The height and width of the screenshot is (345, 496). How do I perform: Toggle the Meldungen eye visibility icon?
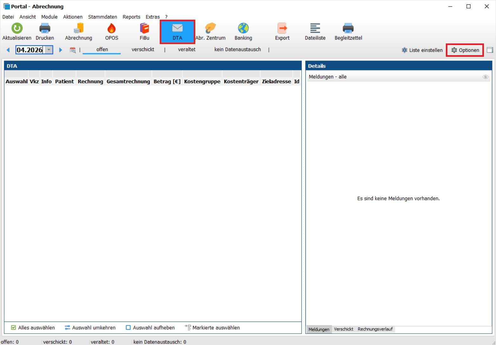click(485, 77)
